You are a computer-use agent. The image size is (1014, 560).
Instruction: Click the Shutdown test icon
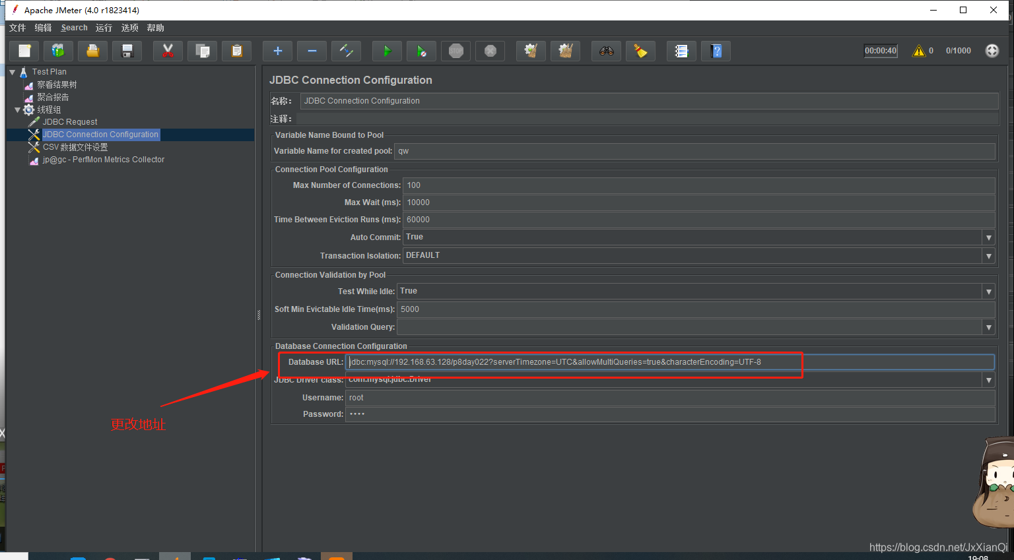pos(490,51)
